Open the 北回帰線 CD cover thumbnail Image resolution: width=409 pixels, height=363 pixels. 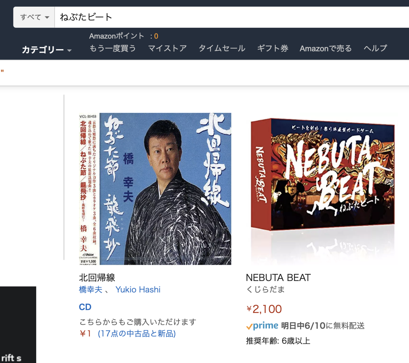155,189
